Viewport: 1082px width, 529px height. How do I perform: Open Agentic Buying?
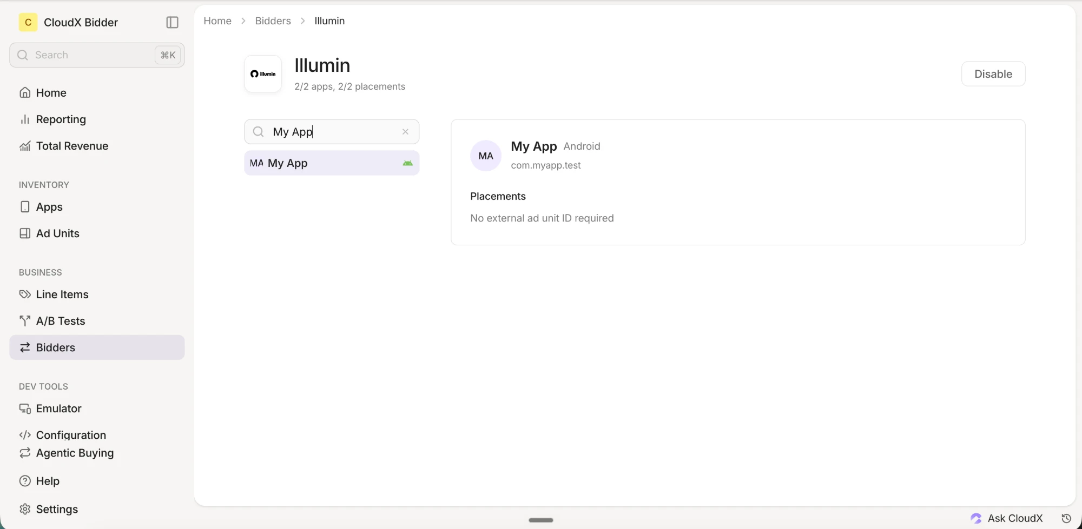tap(97, 453)
